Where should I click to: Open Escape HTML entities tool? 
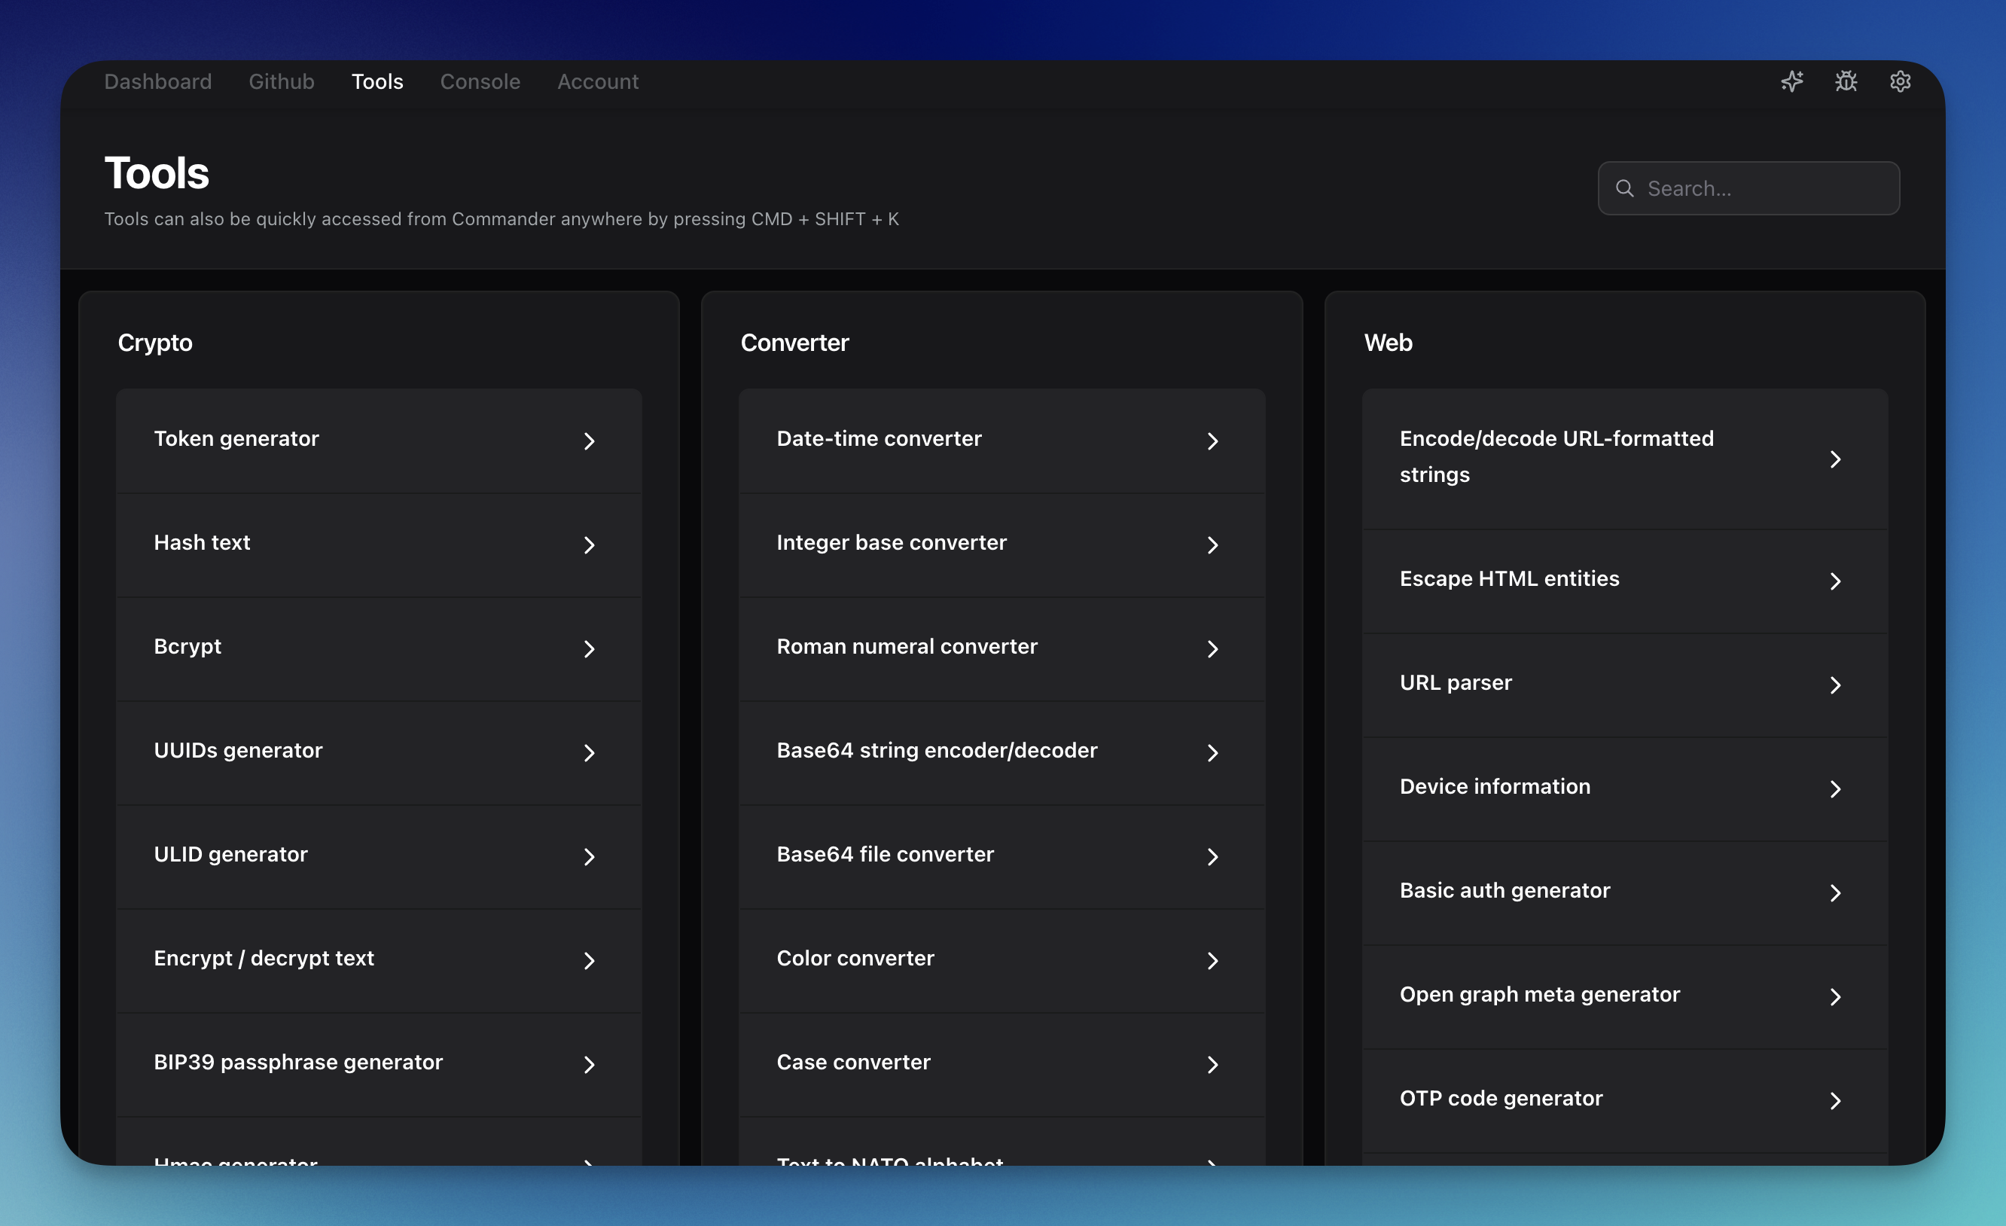pyautogui.click(x=1625, y=581)
